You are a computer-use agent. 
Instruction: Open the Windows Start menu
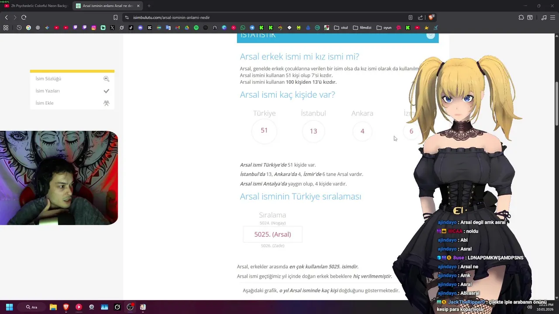(9, 307)
